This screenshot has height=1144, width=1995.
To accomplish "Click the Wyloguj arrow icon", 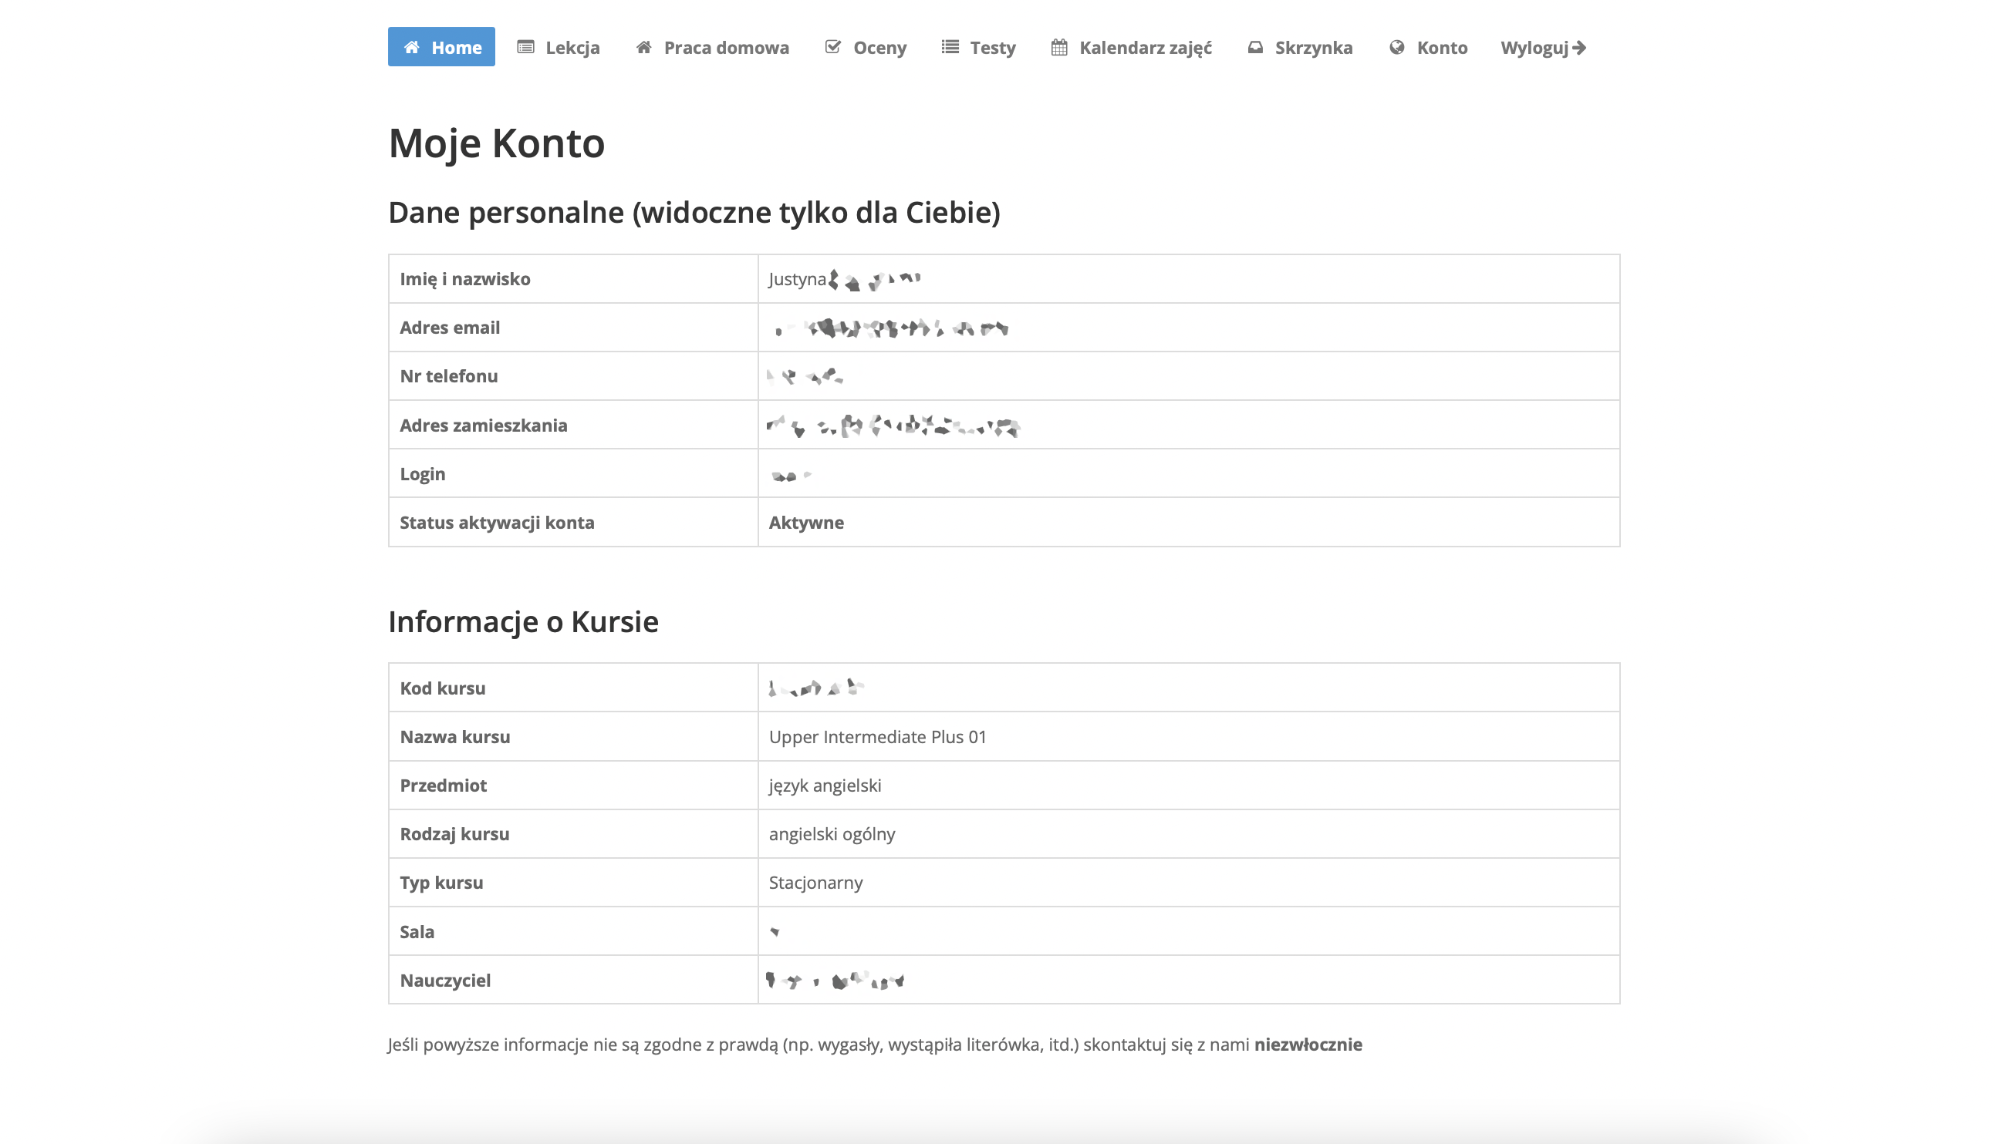I will pyautogui.click(x=1579, y=47).
